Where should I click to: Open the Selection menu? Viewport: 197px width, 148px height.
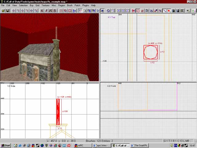coord(23,5)
